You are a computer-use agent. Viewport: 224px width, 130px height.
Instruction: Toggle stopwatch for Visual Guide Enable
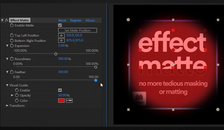click(x=17, y=90)
